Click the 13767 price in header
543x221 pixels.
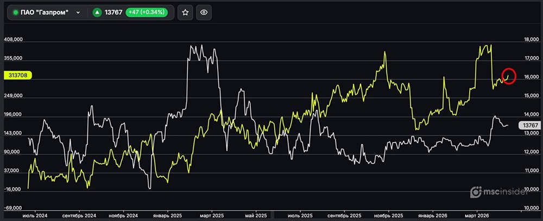[113, 12]
